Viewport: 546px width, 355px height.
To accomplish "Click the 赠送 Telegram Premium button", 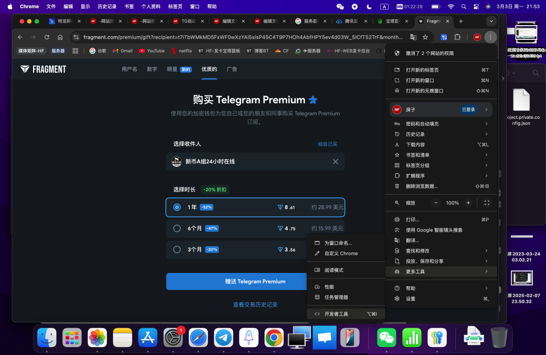I will tap(255, 281).
